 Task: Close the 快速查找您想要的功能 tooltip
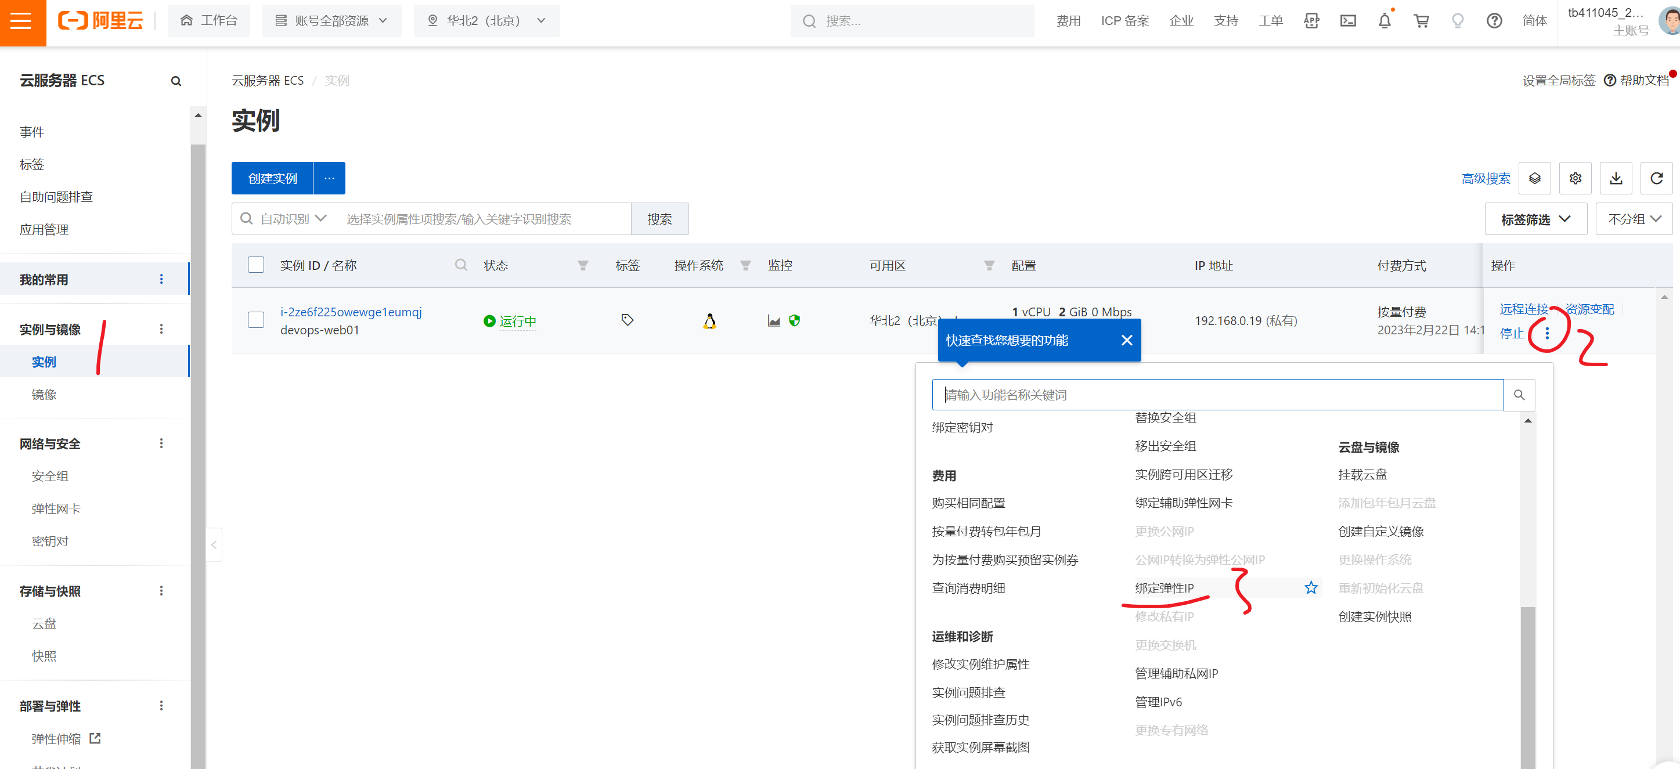[1126, 340]
